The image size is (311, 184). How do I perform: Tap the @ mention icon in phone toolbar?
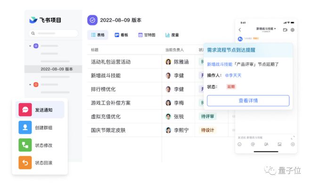click(x=253, y=144)
